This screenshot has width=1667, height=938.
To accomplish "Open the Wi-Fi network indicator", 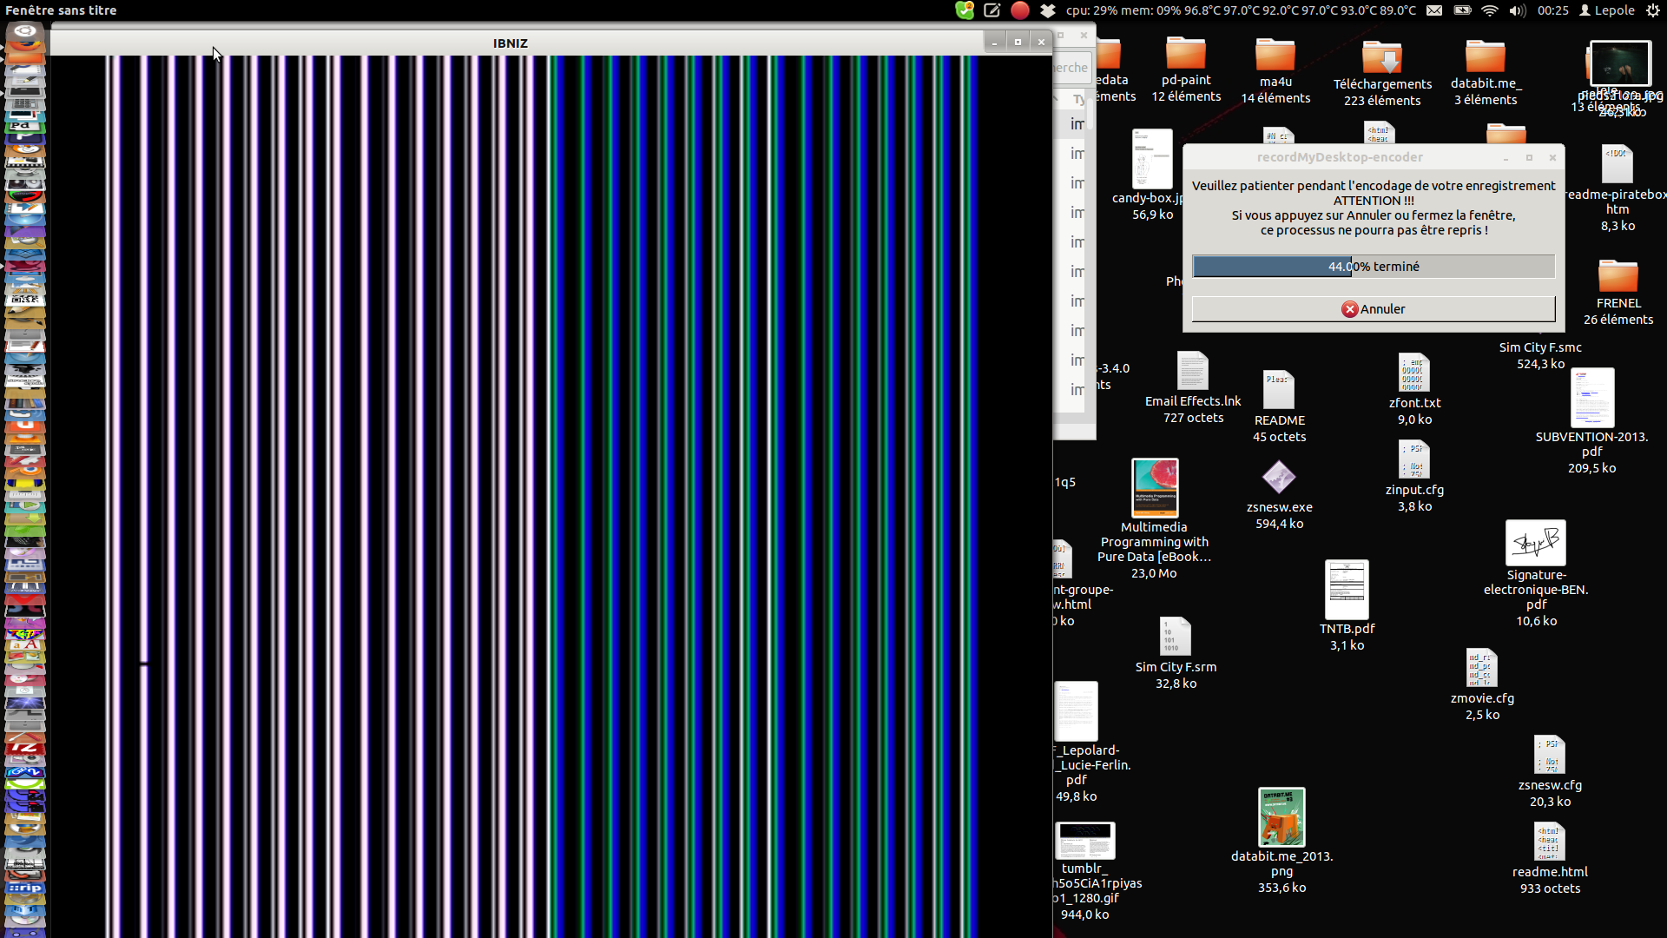I will pyautogui.click(x=1490, y=10).
